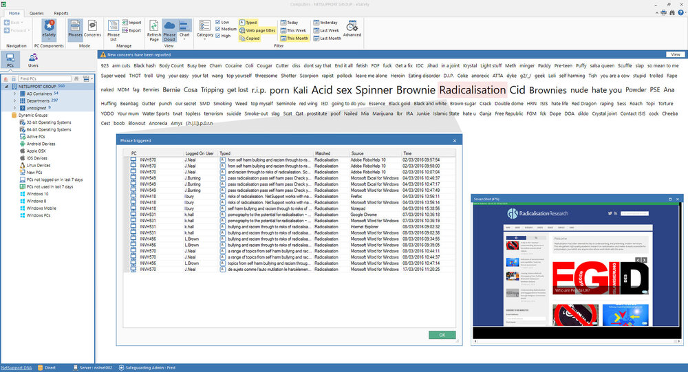The height and width of the screenshot is (372, 688).
Task: Open the Phrase List manager
Action: point(114,31)
